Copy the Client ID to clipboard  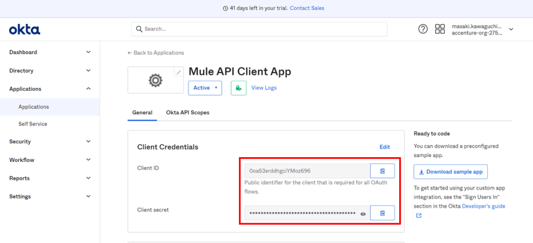pyautogui.click(x=382, y=171)
